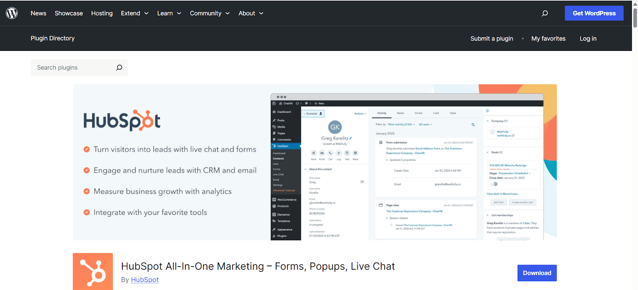
Task: Open My favorites
Action: point(548,39)
